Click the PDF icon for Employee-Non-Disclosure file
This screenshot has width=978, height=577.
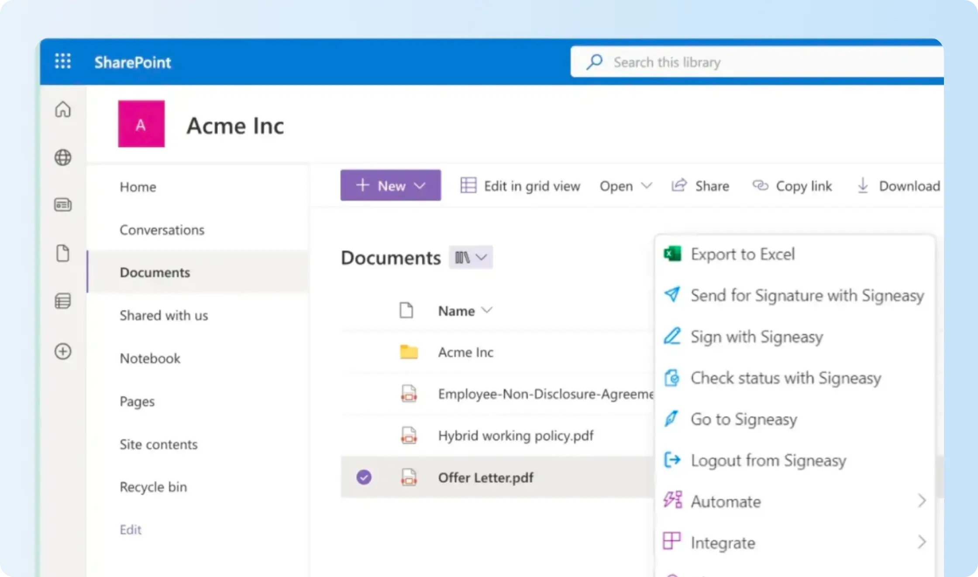(409, 394)
